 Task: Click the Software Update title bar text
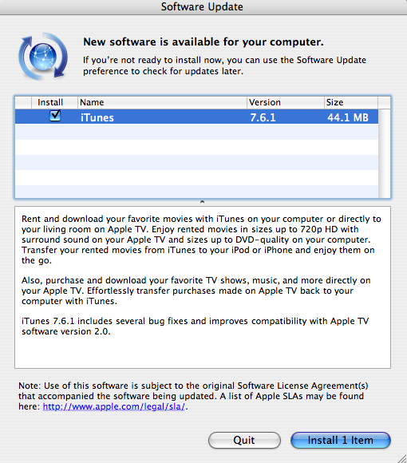tap(202, 7)
